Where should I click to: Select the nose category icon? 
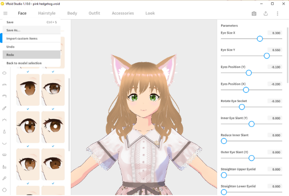coord(5,131)
